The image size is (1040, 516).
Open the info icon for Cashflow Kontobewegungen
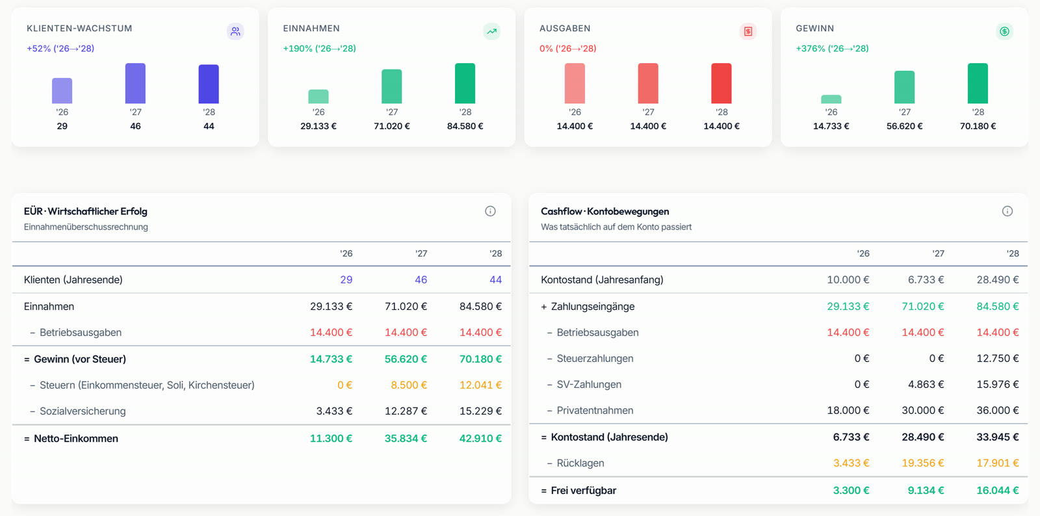(1007, 211)
